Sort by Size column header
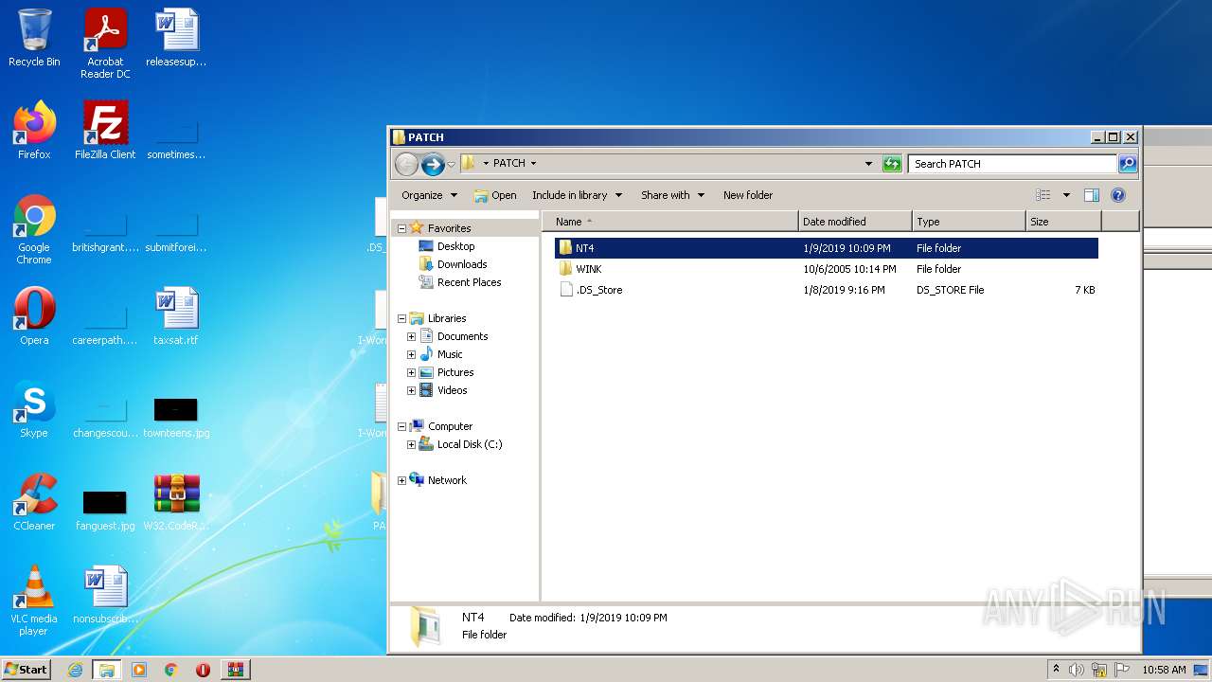This screenshot has height=682, width=1212. click(1063, 222)
